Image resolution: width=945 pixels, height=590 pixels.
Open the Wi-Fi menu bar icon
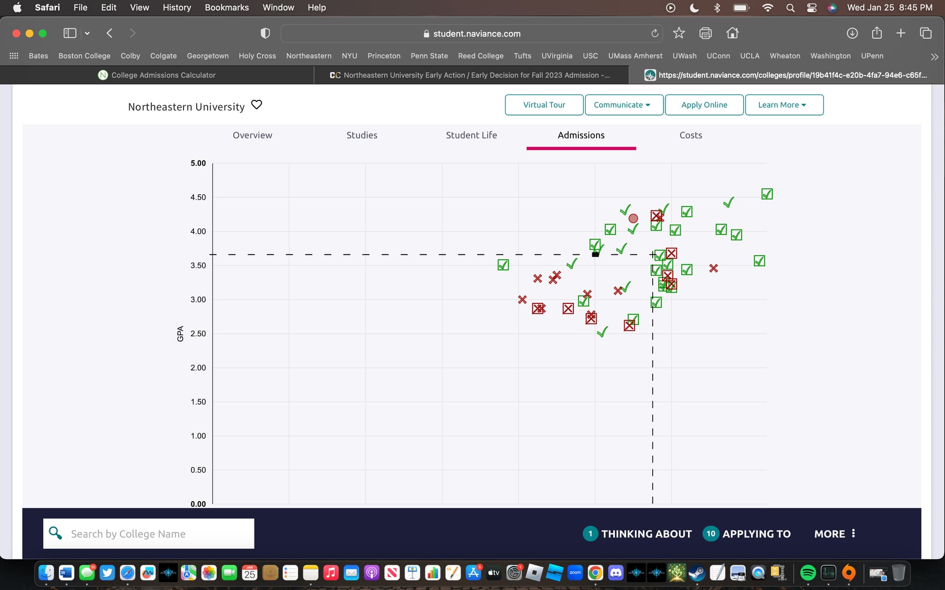[767, 7]
